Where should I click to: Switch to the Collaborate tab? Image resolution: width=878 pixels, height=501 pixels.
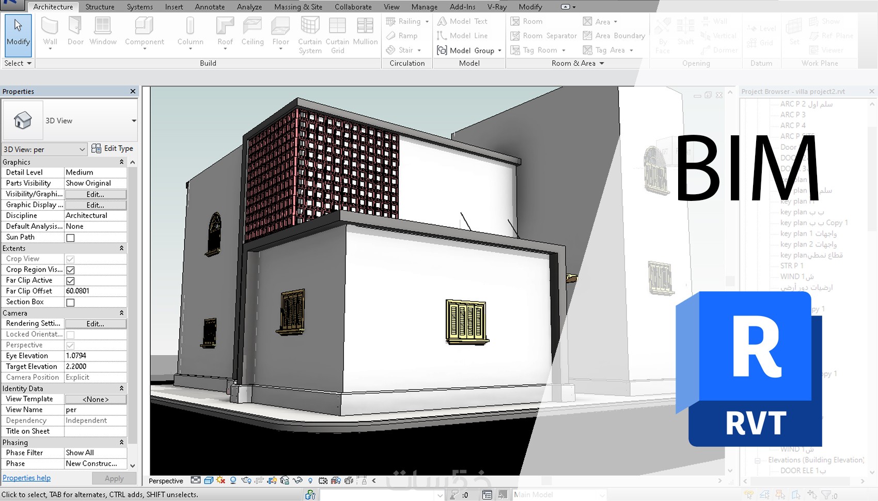353,7
